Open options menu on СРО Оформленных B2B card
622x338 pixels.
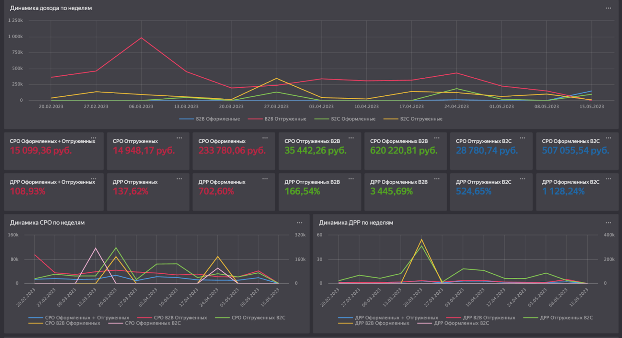point(437,138)
